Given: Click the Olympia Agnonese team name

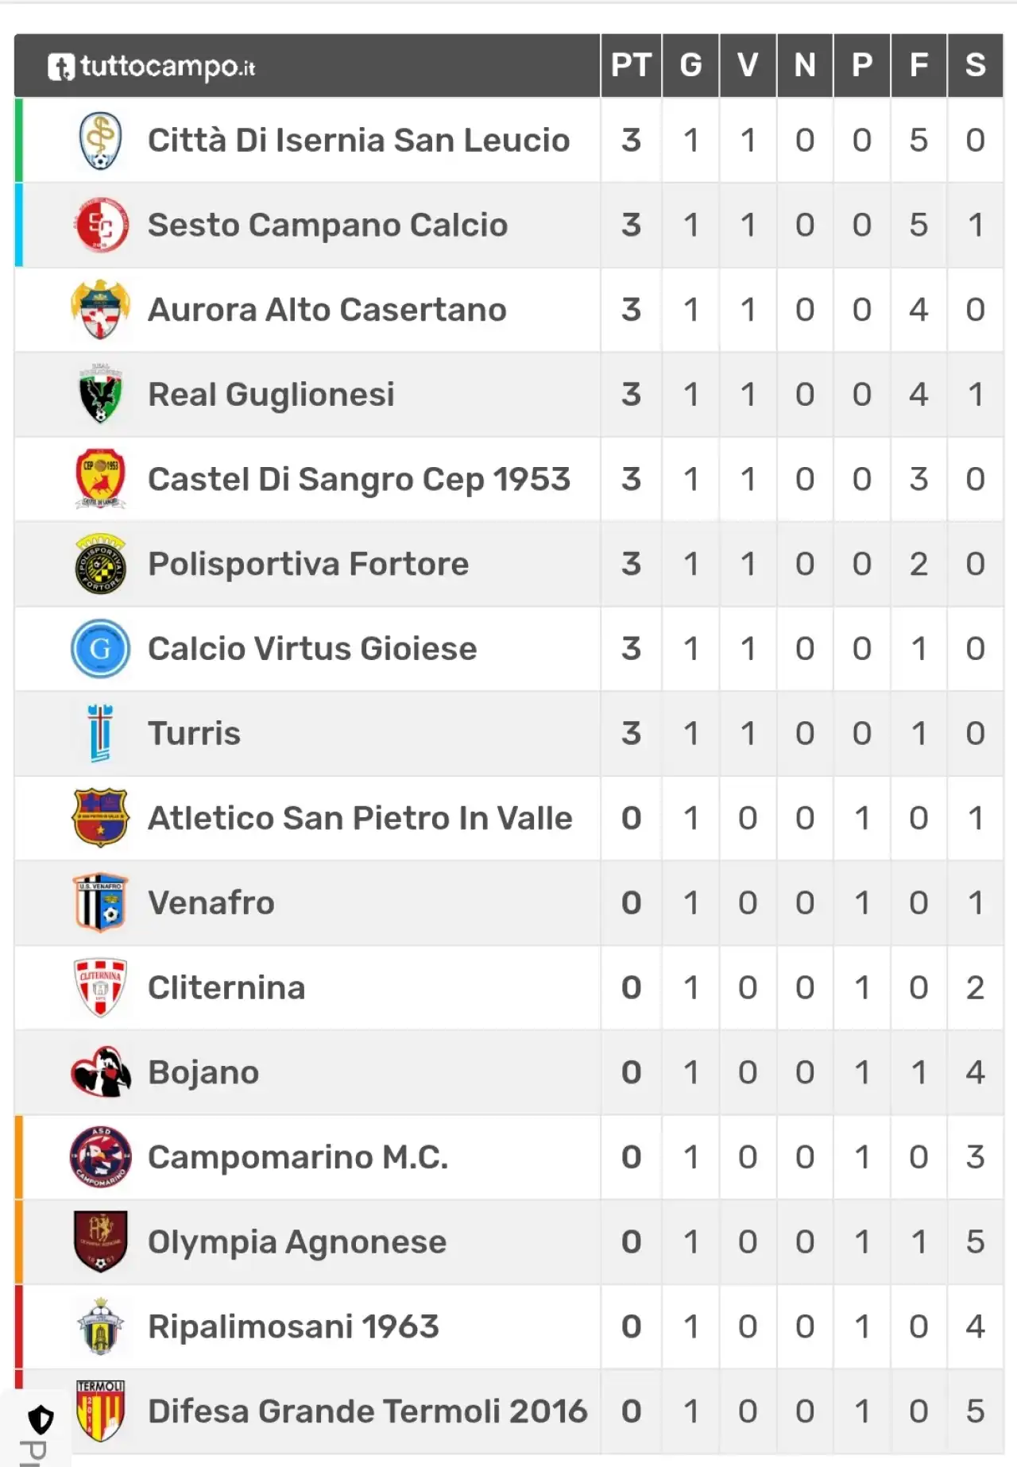Looking at the screenshot, I should (297, 1242).
